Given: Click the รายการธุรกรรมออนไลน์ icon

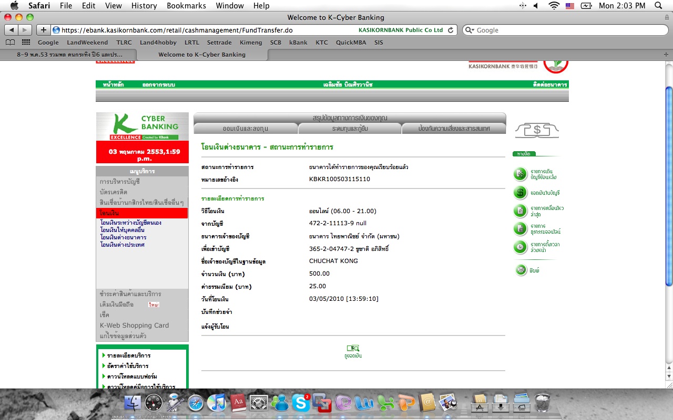Looking at the screenshot, I should 520,229.
